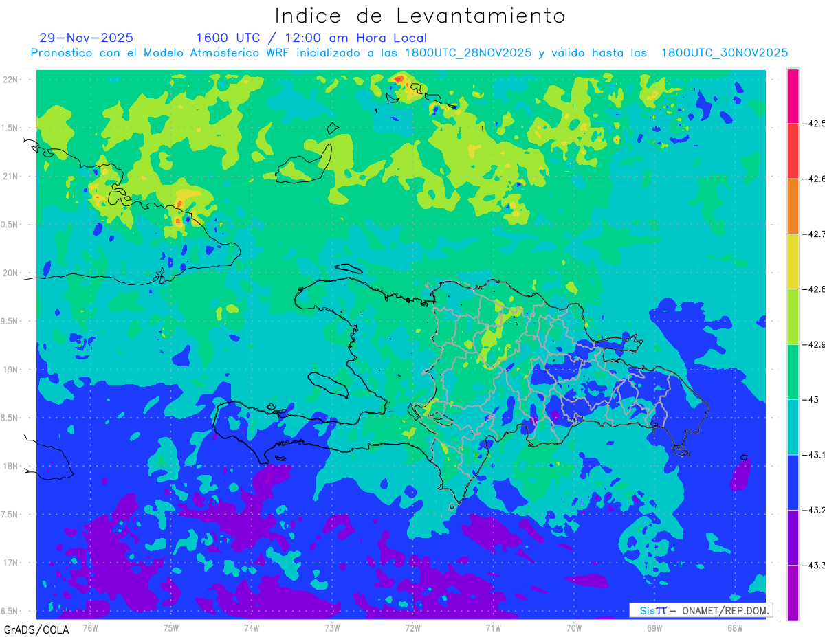The width and height of the screenshot is (825, 637).
Task: Click the '18N' latitude label
Action: point(12,466)
